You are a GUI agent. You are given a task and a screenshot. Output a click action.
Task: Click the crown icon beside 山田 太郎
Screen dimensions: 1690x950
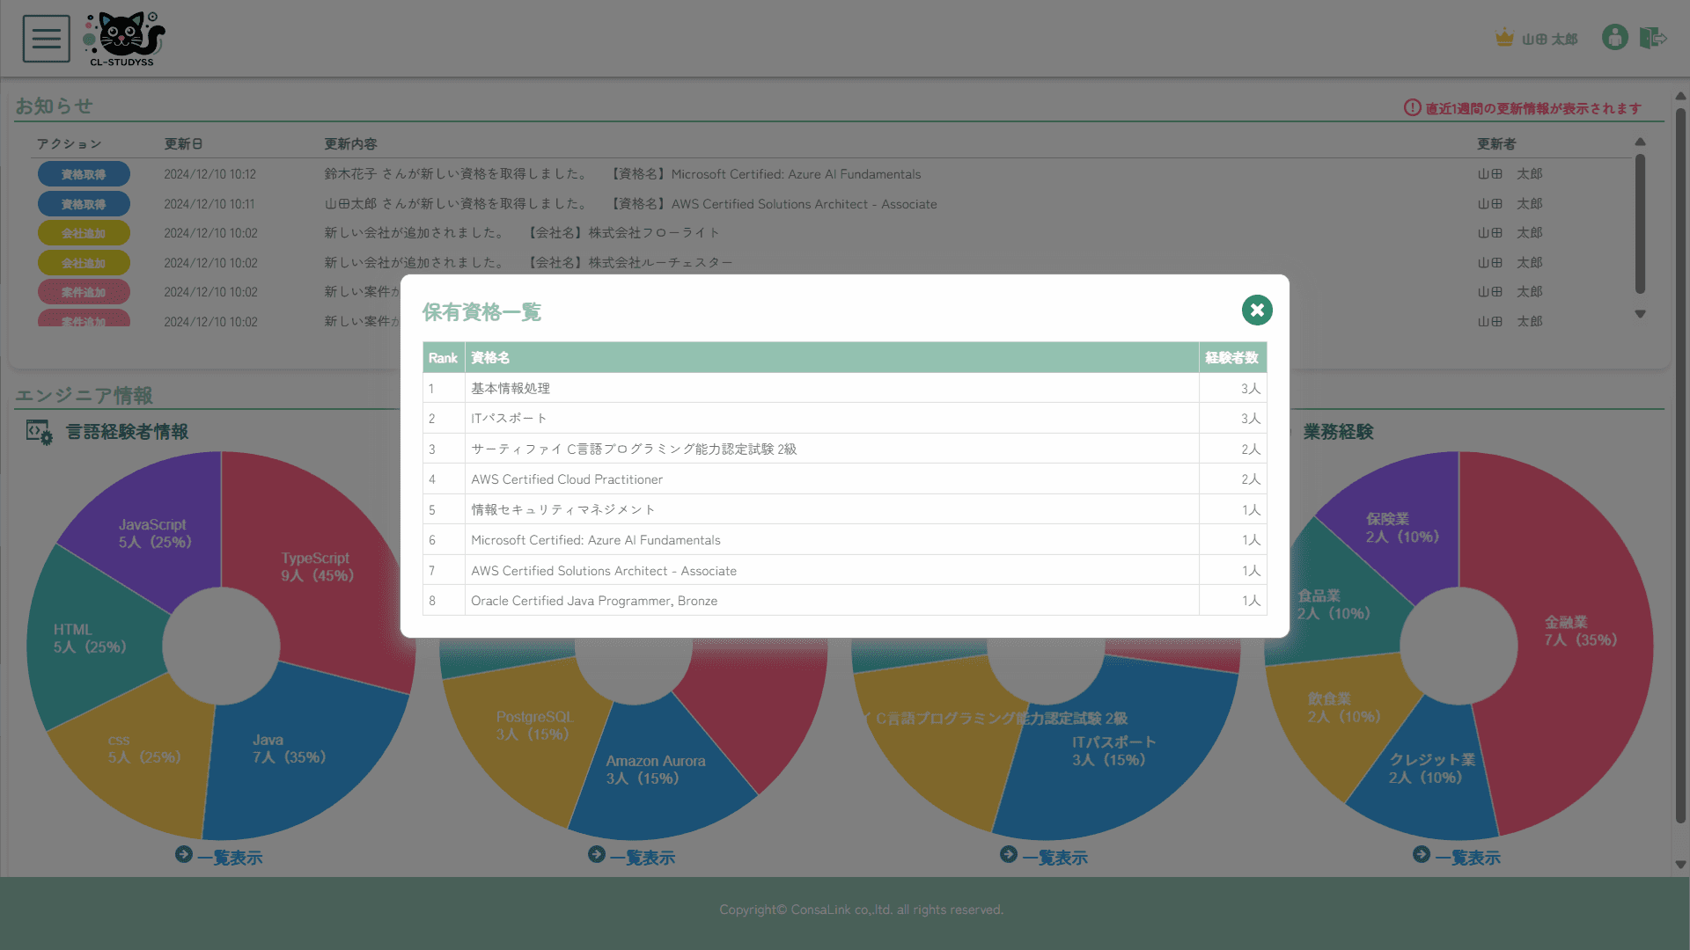(x=1504, y=38)
